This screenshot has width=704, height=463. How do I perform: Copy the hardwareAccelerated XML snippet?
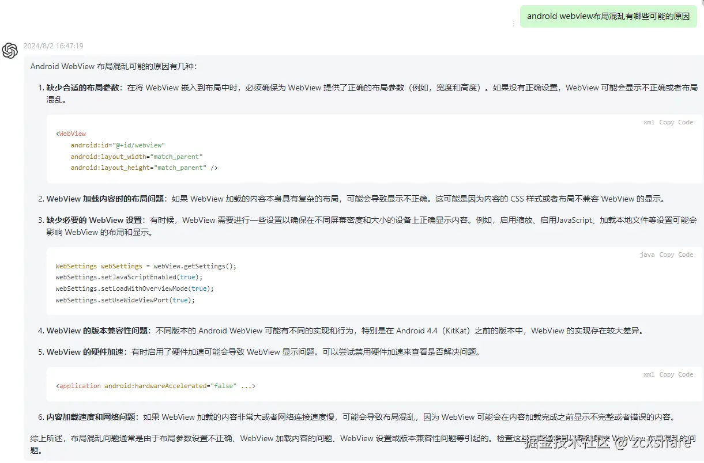(666, 374)
